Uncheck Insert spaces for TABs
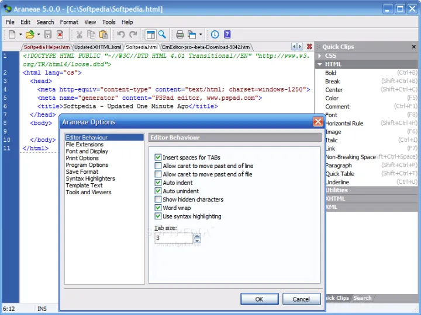The width and height of the screenshot is (421, 315). [x=158, y=157]
